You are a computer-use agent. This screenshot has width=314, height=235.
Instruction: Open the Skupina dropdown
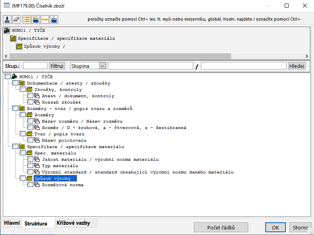coord(102,66)
